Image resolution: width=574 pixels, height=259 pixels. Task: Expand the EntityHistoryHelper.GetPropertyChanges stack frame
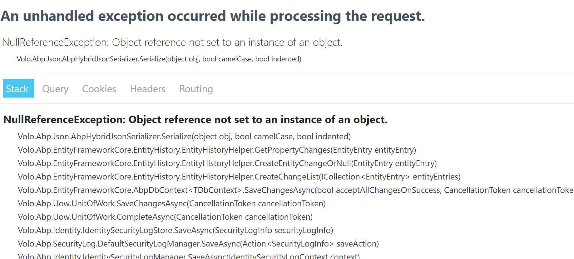217,150
